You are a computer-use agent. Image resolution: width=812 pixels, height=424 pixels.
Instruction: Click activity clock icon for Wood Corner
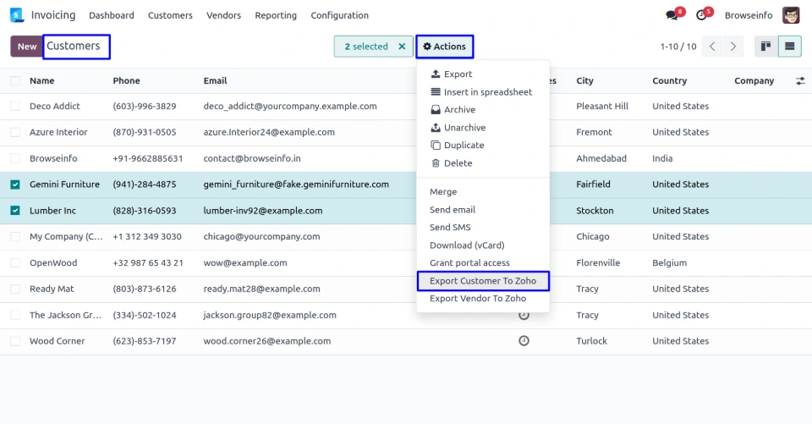524,340
